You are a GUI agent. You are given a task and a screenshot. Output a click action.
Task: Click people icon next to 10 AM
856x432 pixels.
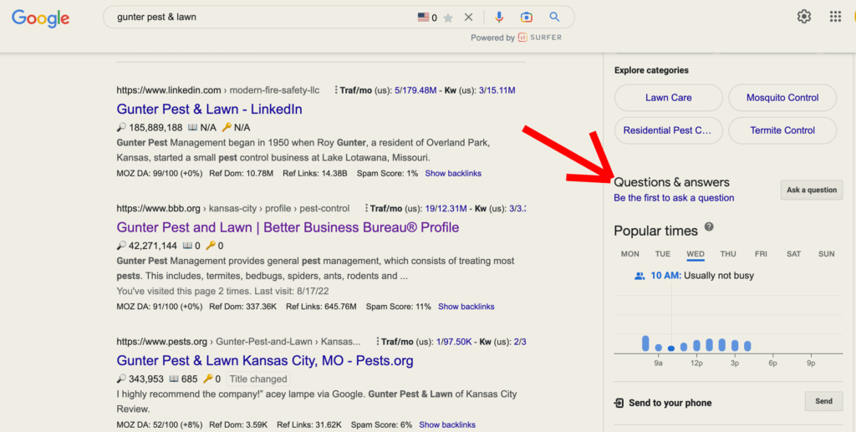[639, 276]
